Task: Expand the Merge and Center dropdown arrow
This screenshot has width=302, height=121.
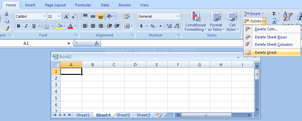Action: coord(132,26)
